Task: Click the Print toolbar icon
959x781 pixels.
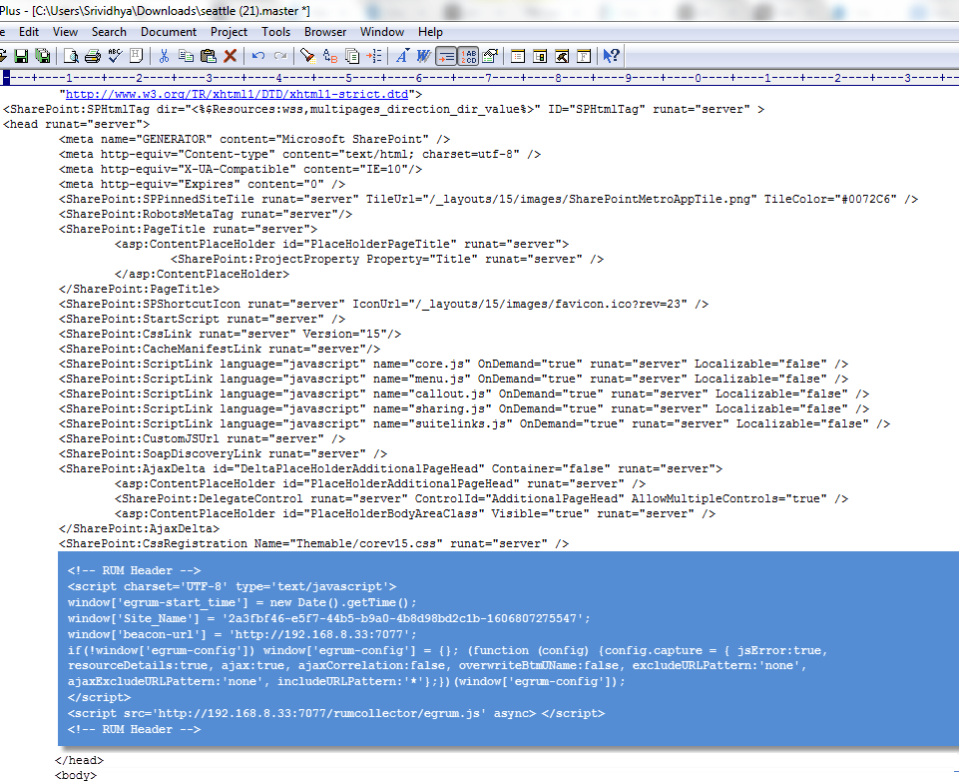Action: pyautogui.click(x=93, y=56)
